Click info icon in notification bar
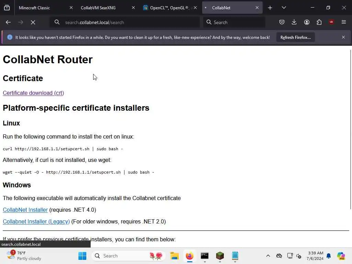The image size is (352, 264). 10,37
